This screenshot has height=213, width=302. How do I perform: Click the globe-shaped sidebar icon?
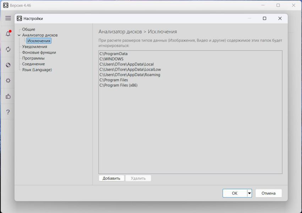tap(8, 65)
